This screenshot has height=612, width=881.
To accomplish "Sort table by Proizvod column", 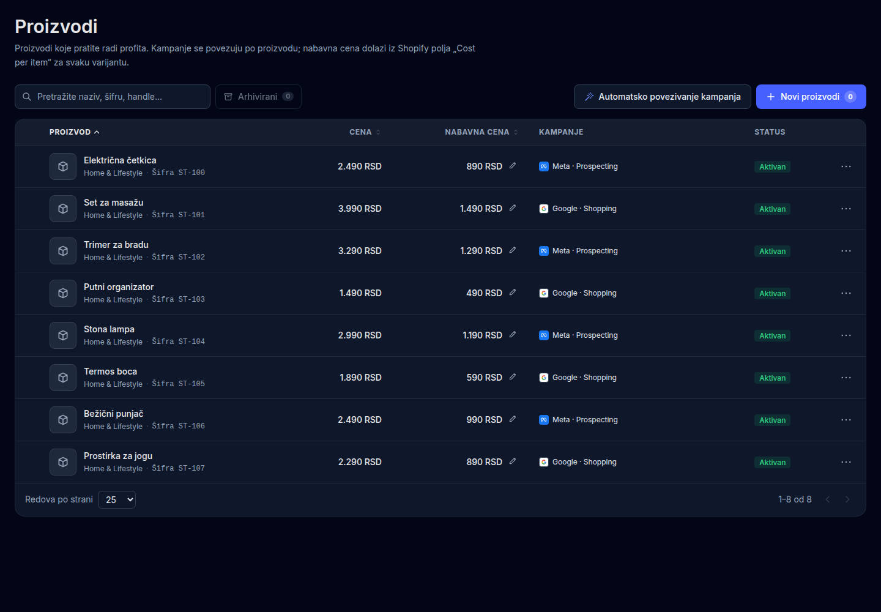I will coord(75,132).
